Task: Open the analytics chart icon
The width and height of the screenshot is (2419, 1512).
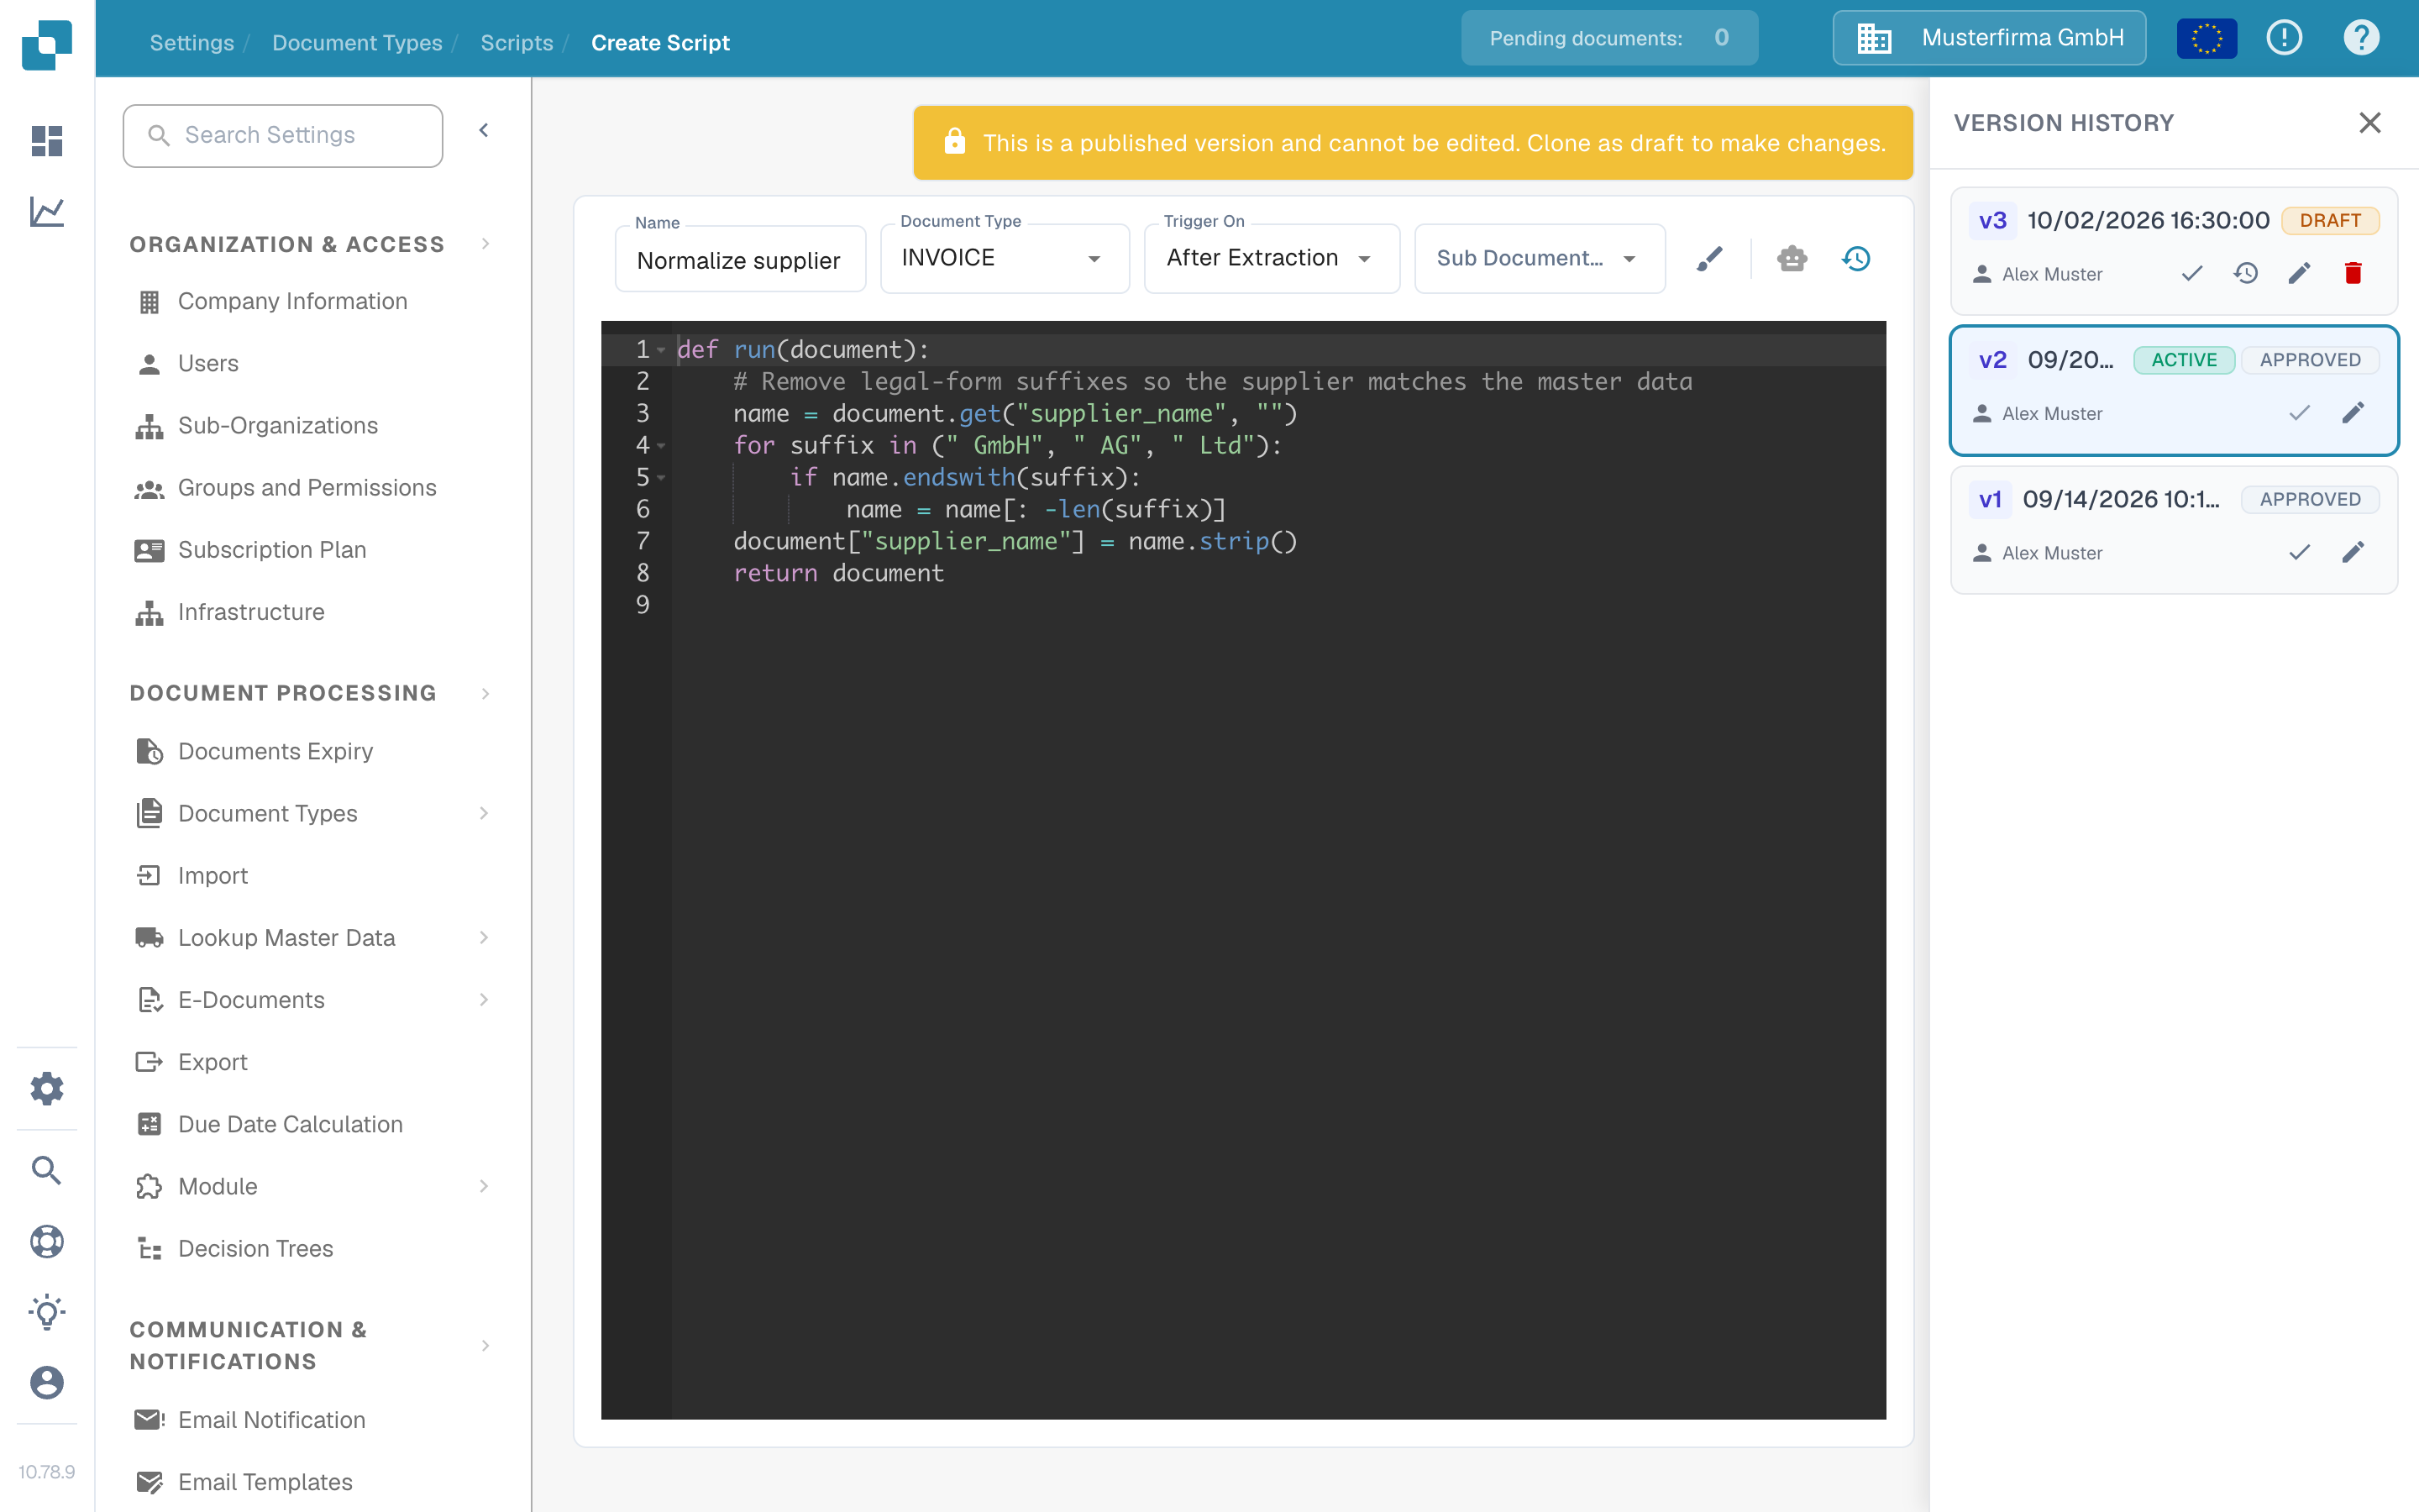Action: tap(47, 211)
